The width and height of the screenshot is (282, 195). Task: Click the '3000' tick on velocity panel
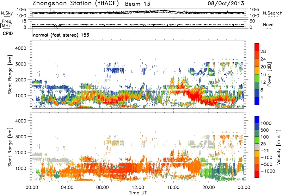click(x=21, y=137)
